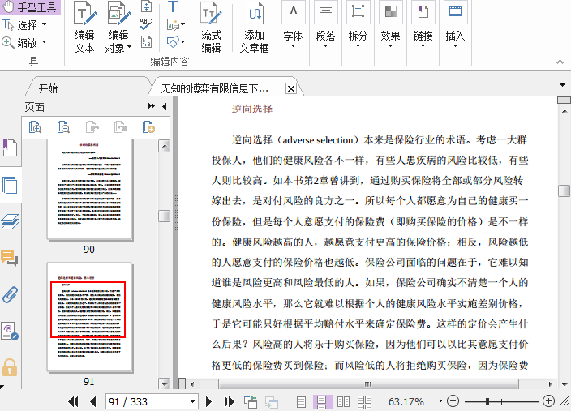Image resolution: width=571 pixels, height=411 pixels.
Task: Open the attachments paperclip panel
Action: [10, 293]
